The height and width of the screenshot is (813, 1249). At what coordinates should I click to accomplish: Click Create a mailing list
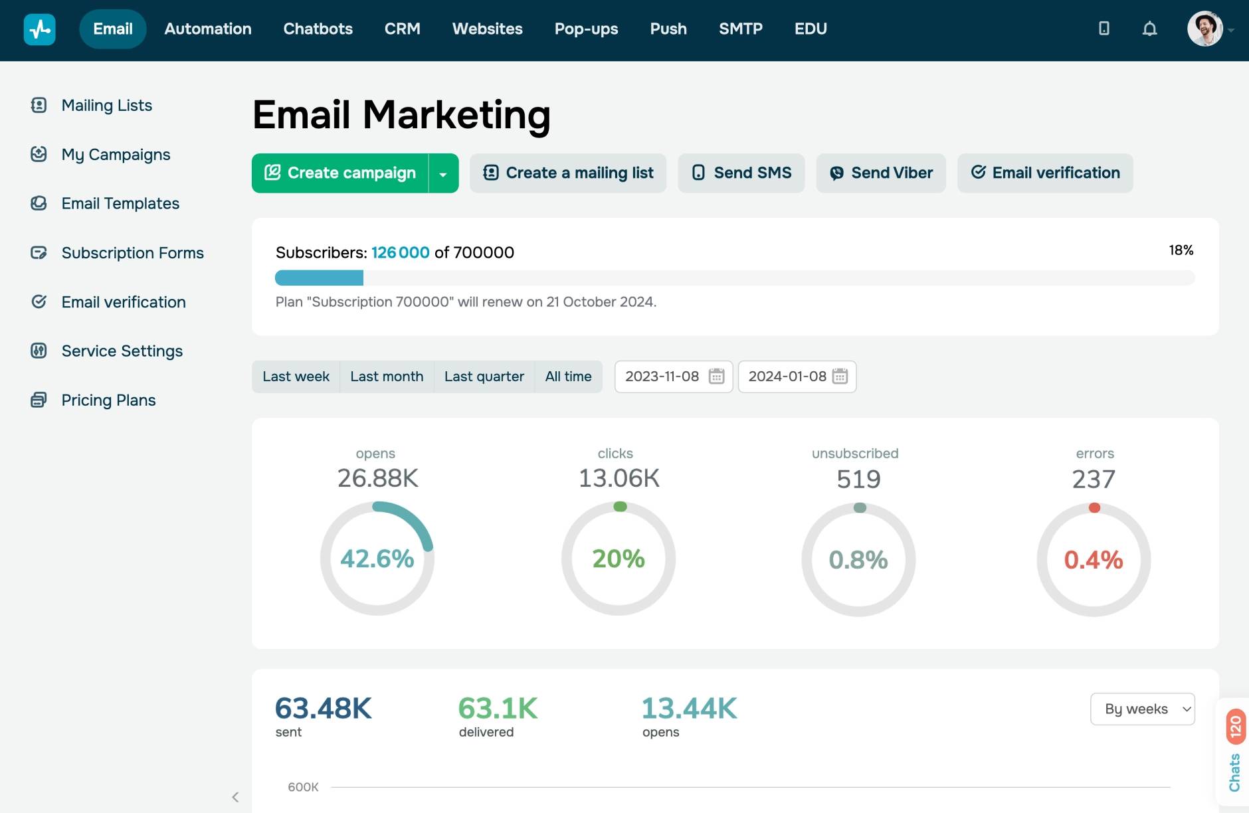(x=567, y=173)
